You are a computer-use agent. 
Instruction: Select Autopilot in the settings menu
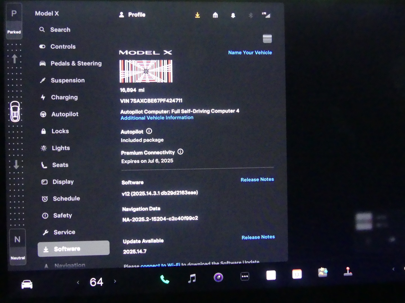(65, 114)
